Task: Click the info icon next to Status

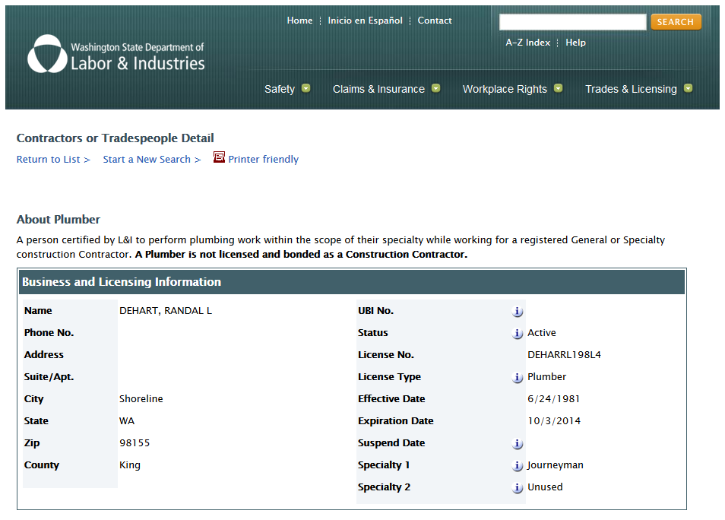Action: click(x=518, y=334)
